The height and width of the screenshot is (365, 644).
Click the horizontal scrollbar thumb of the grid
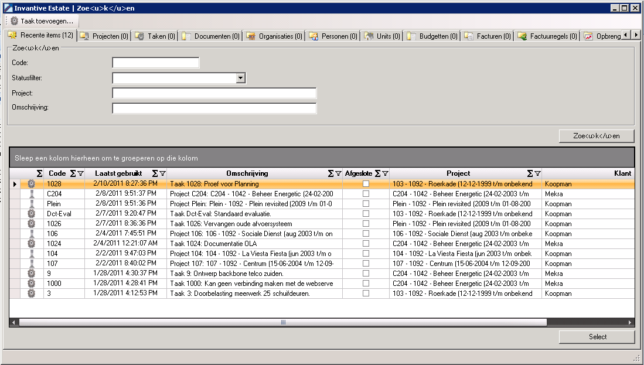pyautogui.click(x=283, y=323)
